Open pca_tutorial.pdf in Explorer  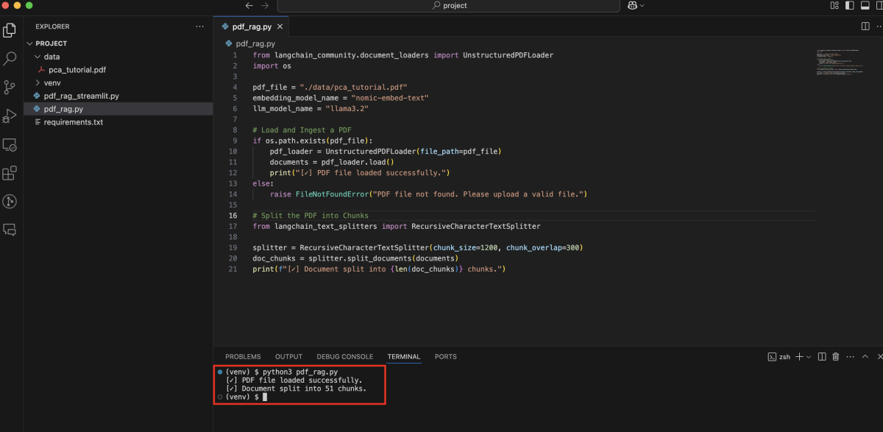coord(77,70)
